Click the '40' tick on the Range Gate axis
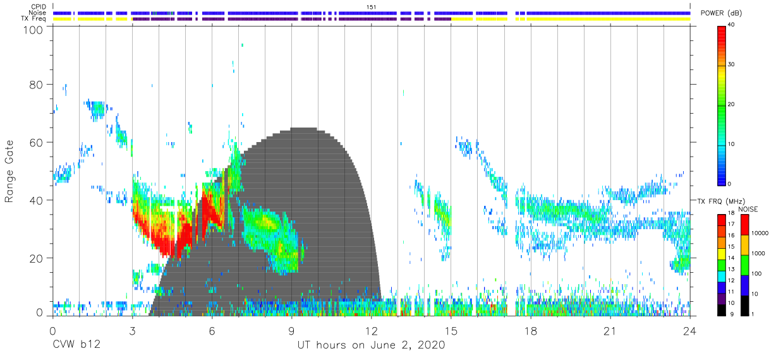The width and height of the screenshot is (776, 358). coord(36,200)
